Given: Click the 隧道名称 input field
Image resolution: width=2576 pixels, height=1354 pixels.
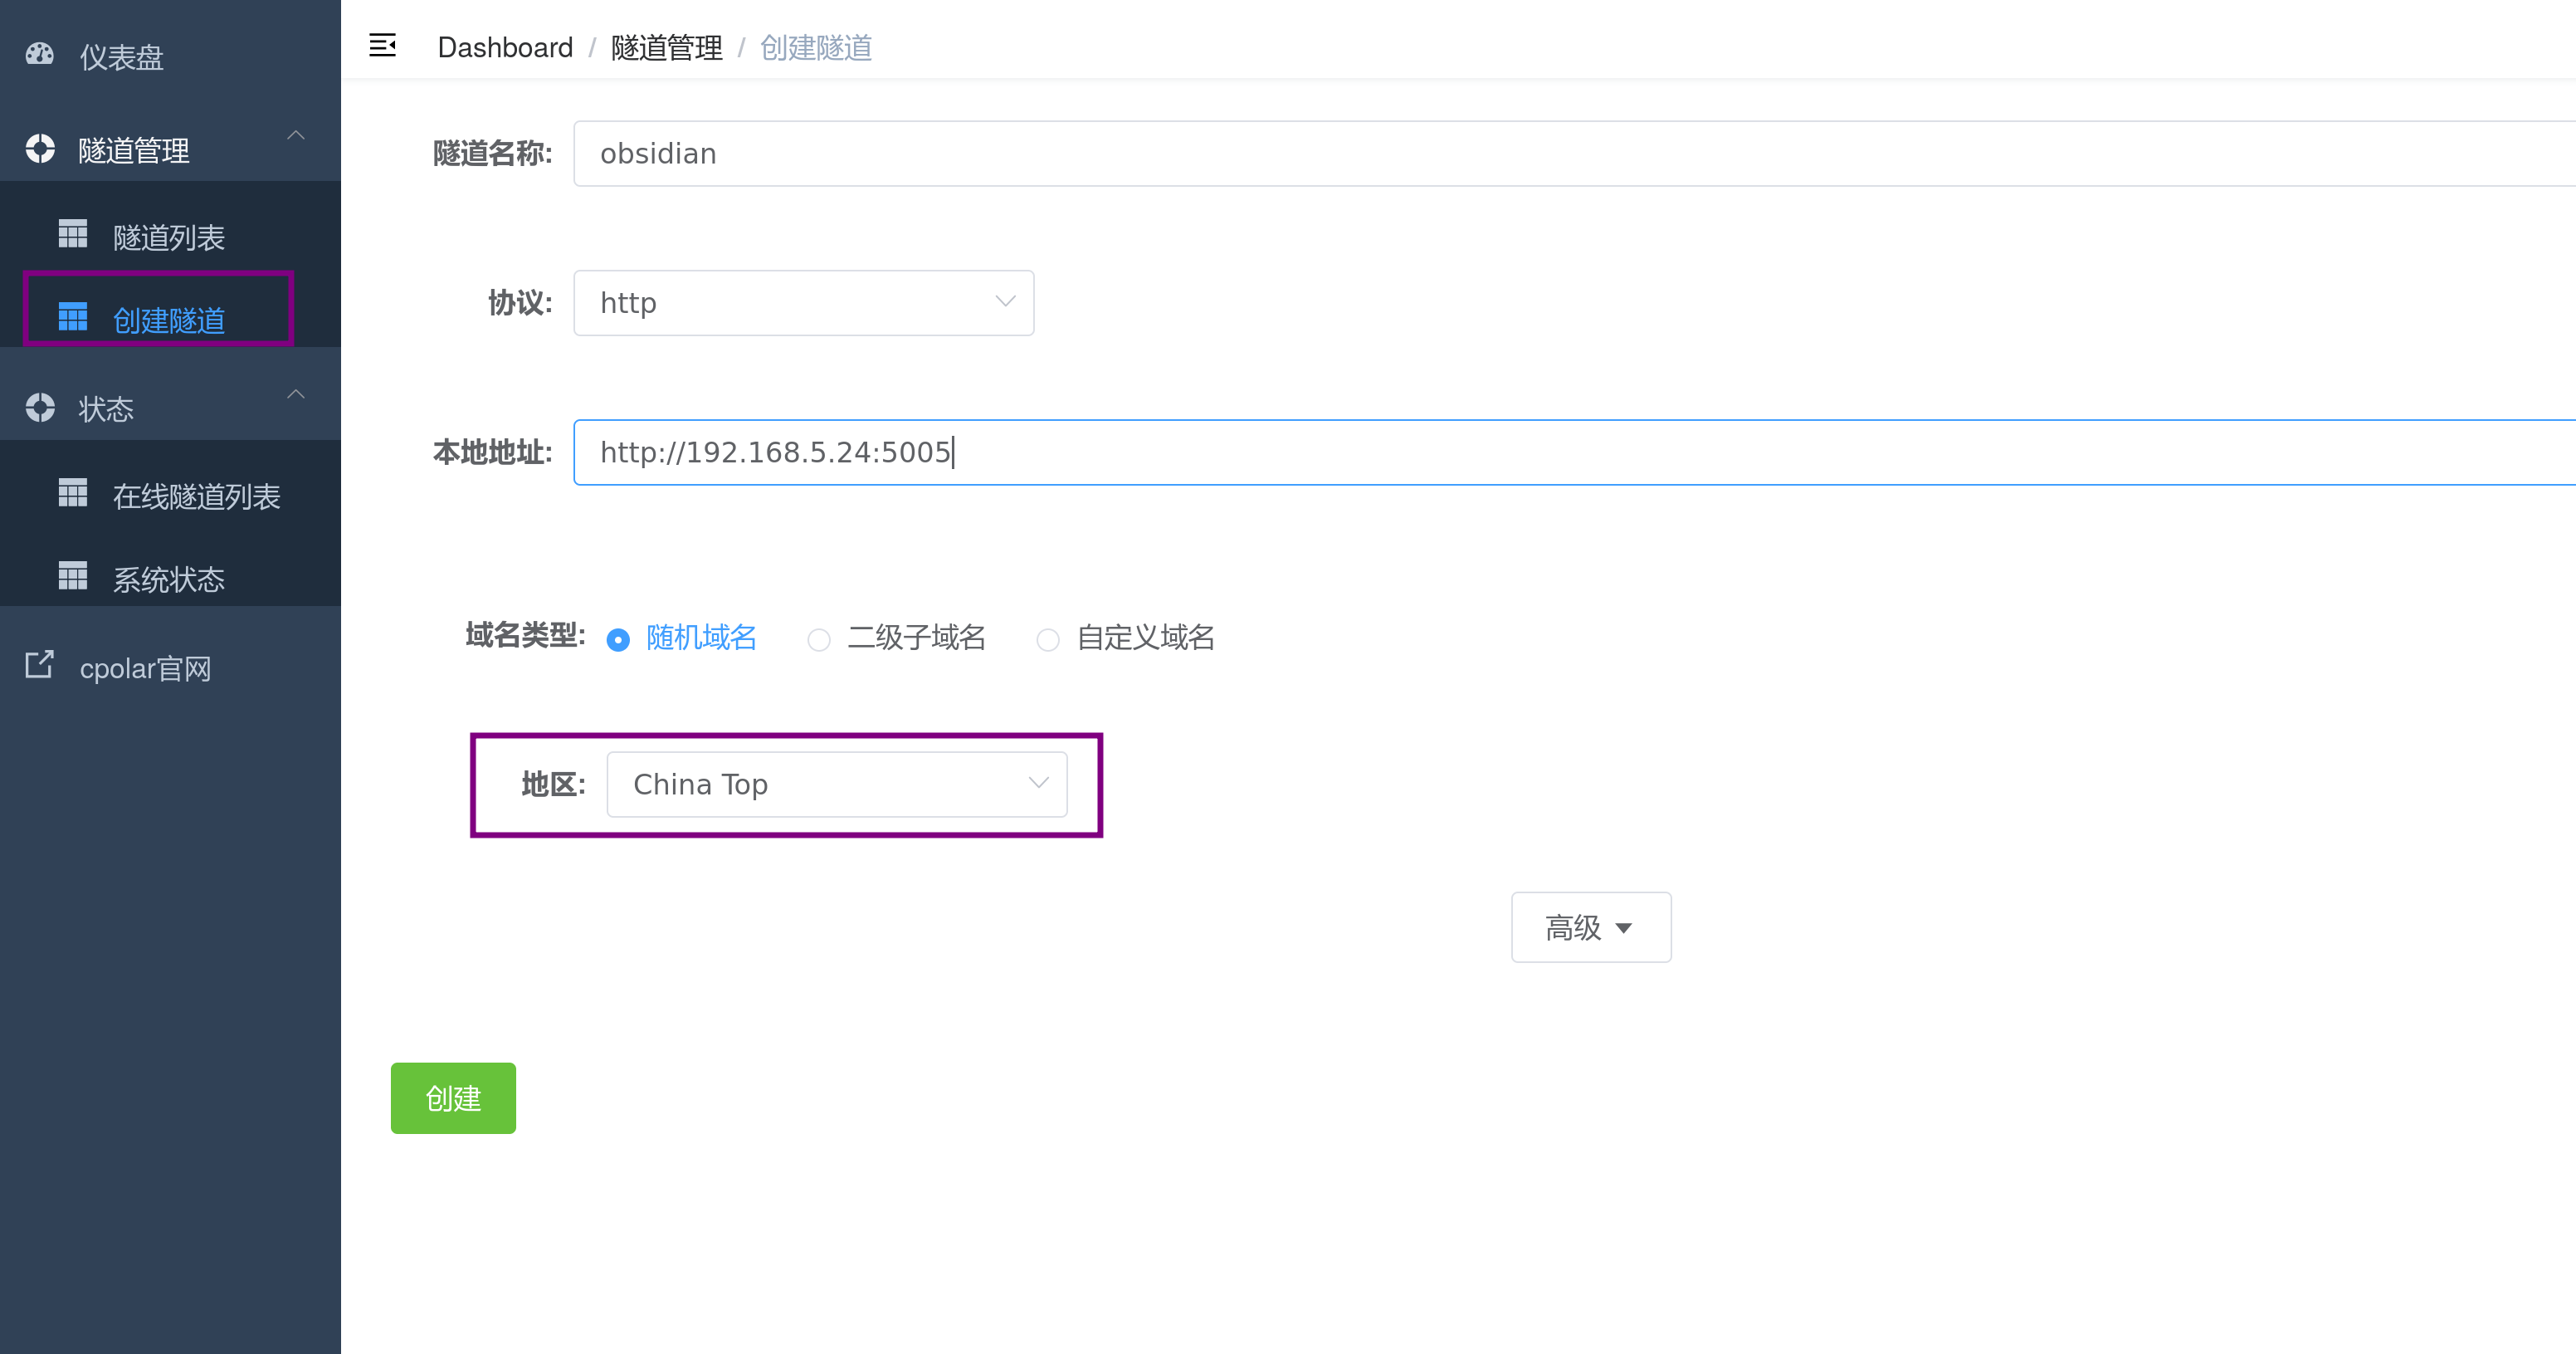Looking at the screenshot, I should pos(1500,154).
